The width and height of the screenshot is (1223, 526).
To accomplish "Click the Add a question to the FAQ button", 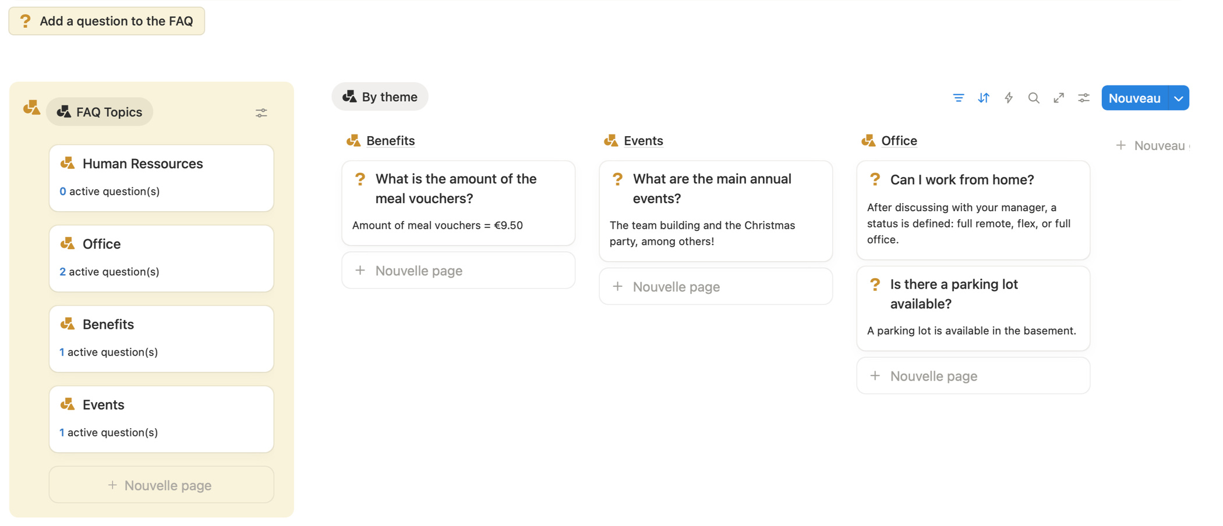I will coord(107,20).
